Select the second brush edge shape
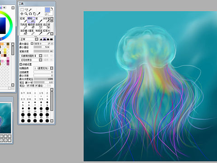 tap(44, 39)
